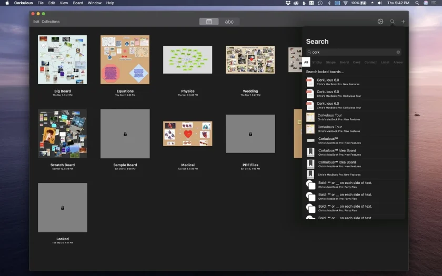Open the compass icon in the toolbar
Image resolution: width=442 pixels, height=276 pixels.
[380, 22]
